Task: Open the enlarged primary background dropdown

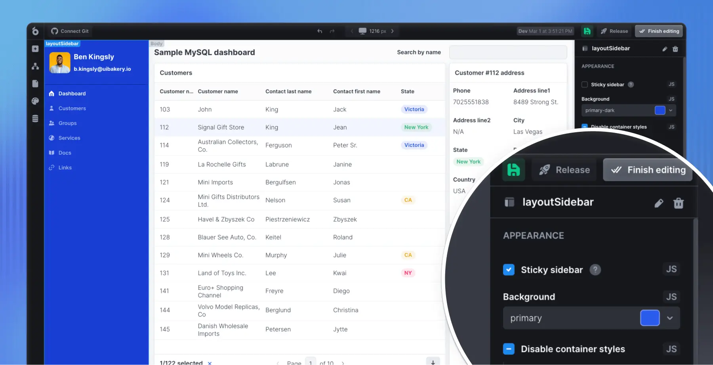Action: 591,318
